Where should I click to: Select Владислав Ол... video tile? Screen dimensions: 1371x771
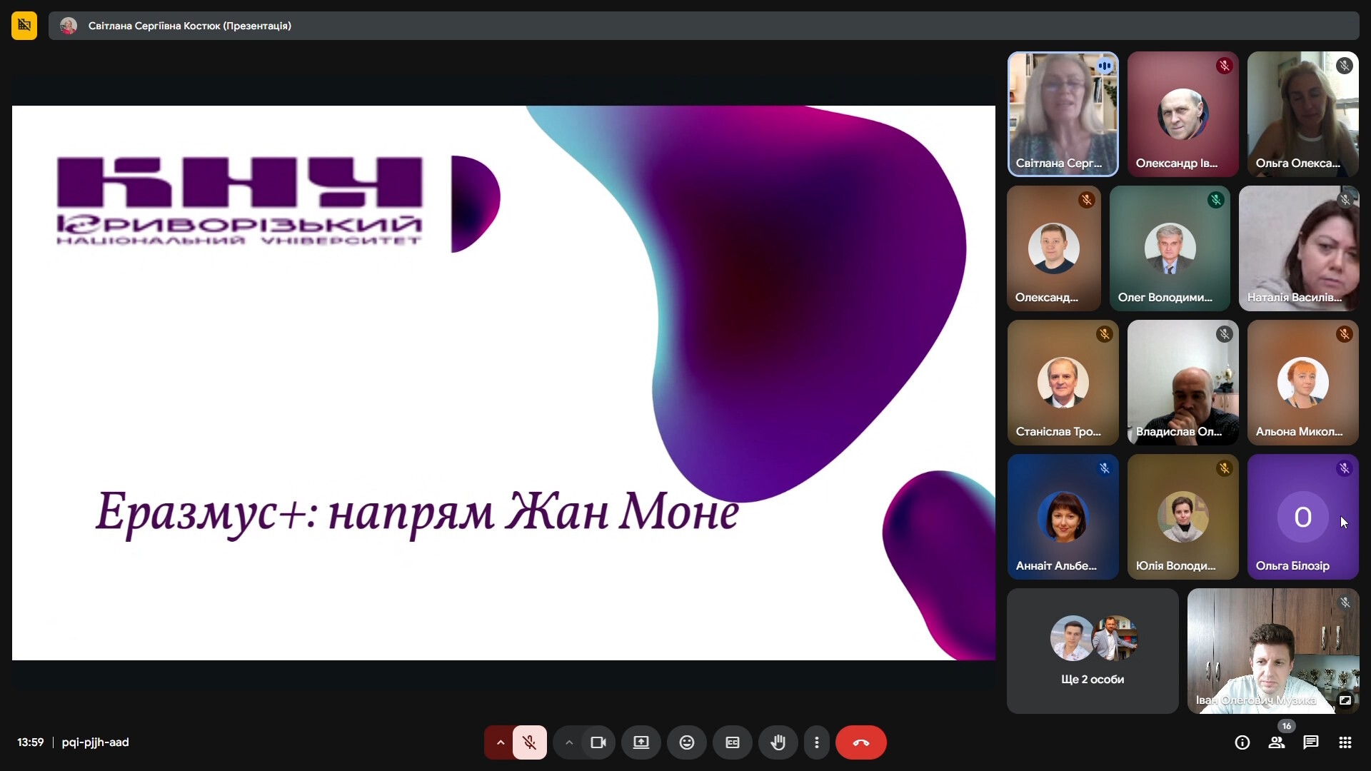tap(1183, 383)
